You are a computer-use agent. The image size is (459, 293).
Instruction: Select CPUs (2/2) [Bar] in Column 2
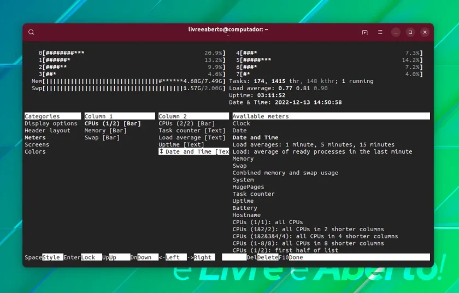[x=187, y=124]
